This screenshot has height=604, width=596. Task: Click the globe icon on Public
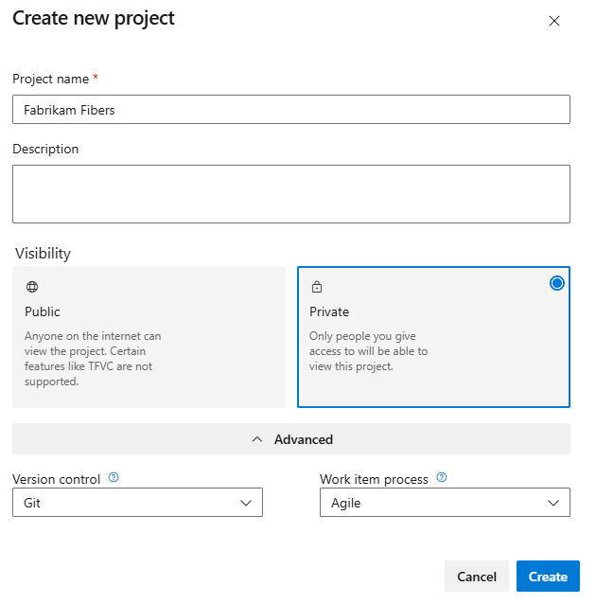click(x=31, y=287)
